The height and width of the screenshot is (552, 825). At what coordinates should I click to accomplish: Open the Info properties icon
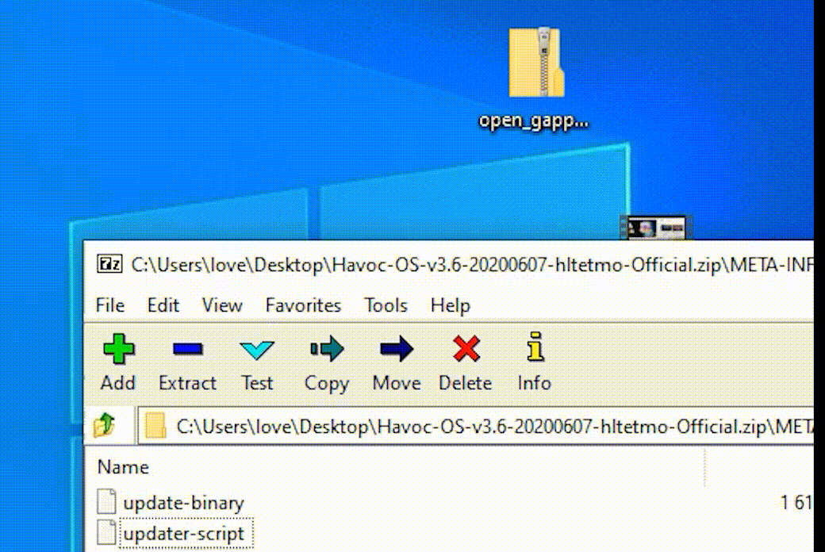535,349
